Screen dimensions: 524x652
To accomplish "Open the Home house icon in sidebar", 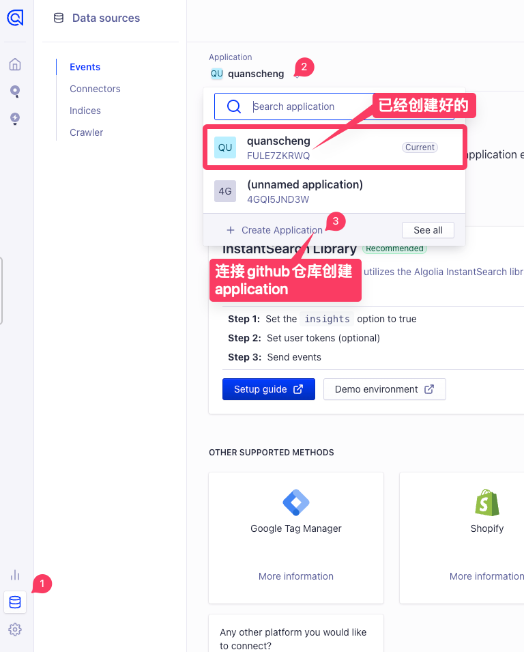I will (x=15, y=64).
